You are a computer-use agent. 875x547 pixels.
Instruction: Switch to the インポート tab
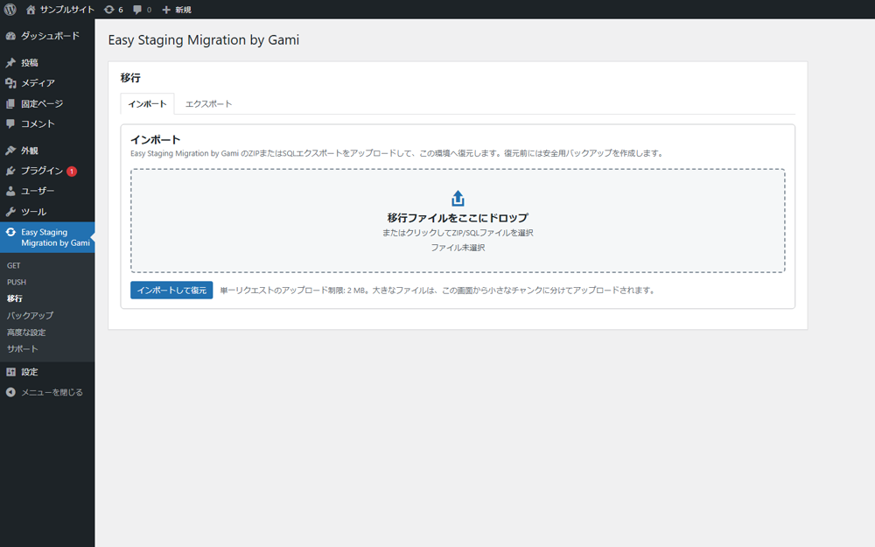(x=147, y=104)
